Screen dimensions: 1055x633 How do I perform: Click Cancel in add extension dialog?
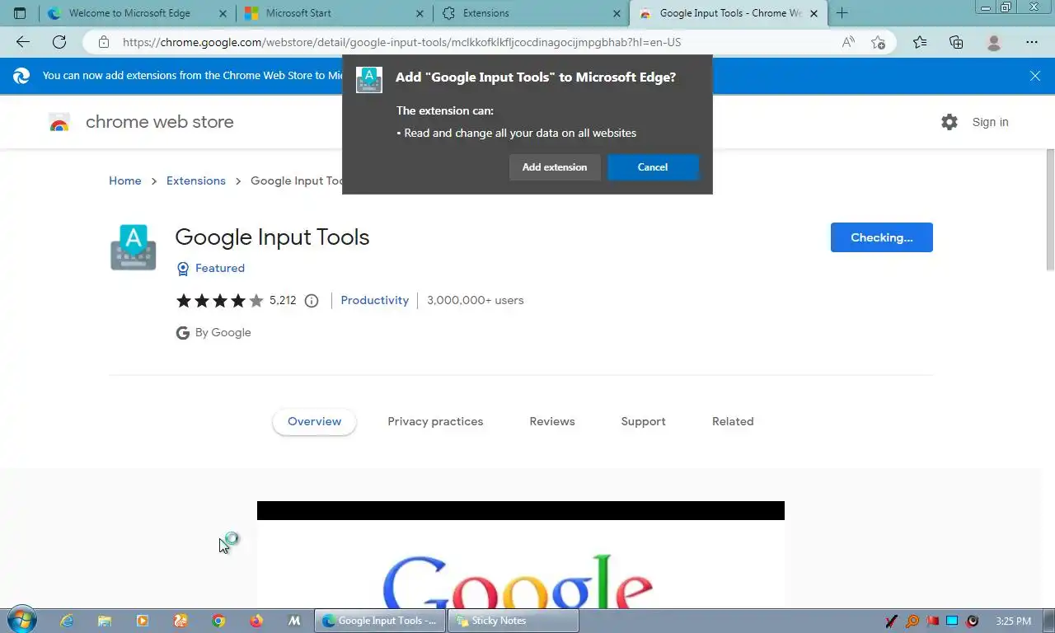click(653, 167)
